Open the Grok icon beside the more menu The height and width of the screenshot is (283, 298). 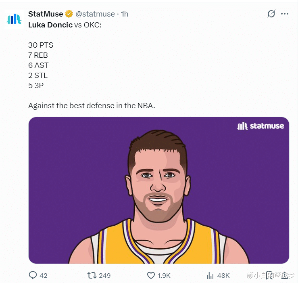point(271,14)
